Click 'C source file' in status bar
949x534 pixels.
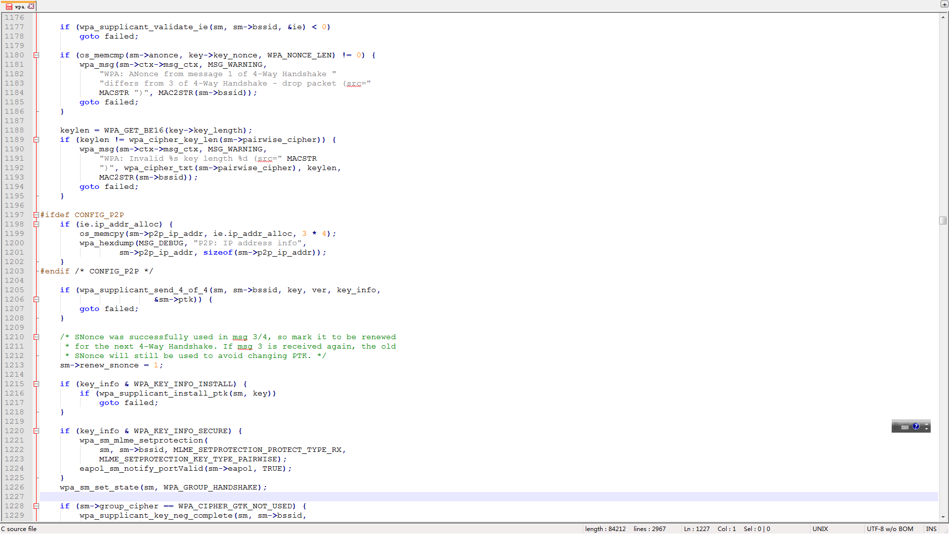coord(19,529)
